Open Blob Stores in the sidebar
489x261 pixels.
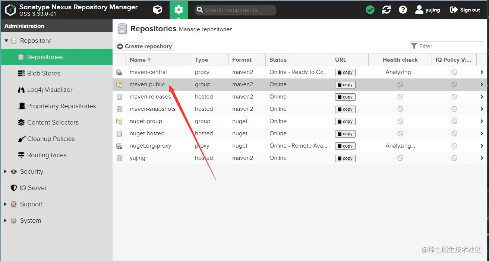(x=57, y=73)
